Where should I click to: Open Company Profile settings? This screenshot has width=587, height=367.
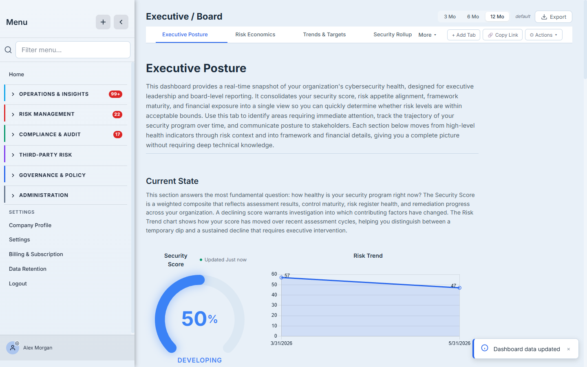tap(30, 225)
